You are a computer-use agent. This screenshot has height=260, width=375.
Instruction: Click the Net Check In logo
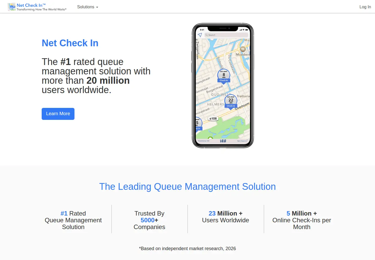pos(37,7)
